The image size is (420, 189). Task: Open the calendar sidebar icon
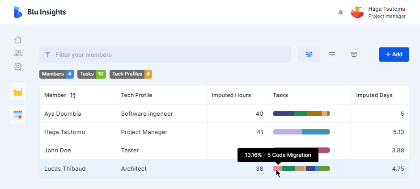point(18,114)
